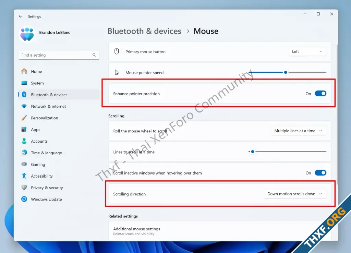
Task: Click the Network wifi icon
Action: coord(24,106)
